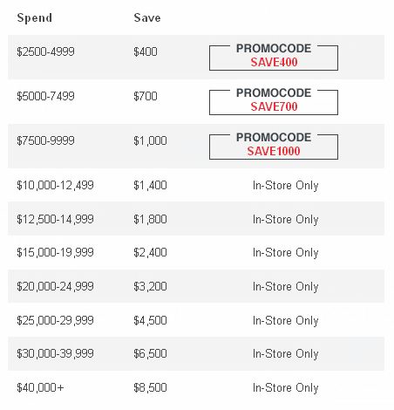
Task: Click the SAVE400 promocode box
Action: pyautogui.click(x=274, y=56)
